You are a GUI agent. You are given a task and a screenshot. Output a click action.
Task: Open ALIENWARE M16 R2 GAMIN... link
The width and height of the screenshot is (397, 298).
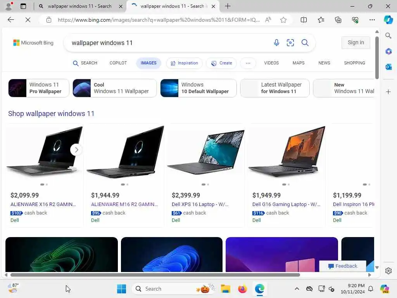(124, 204)
